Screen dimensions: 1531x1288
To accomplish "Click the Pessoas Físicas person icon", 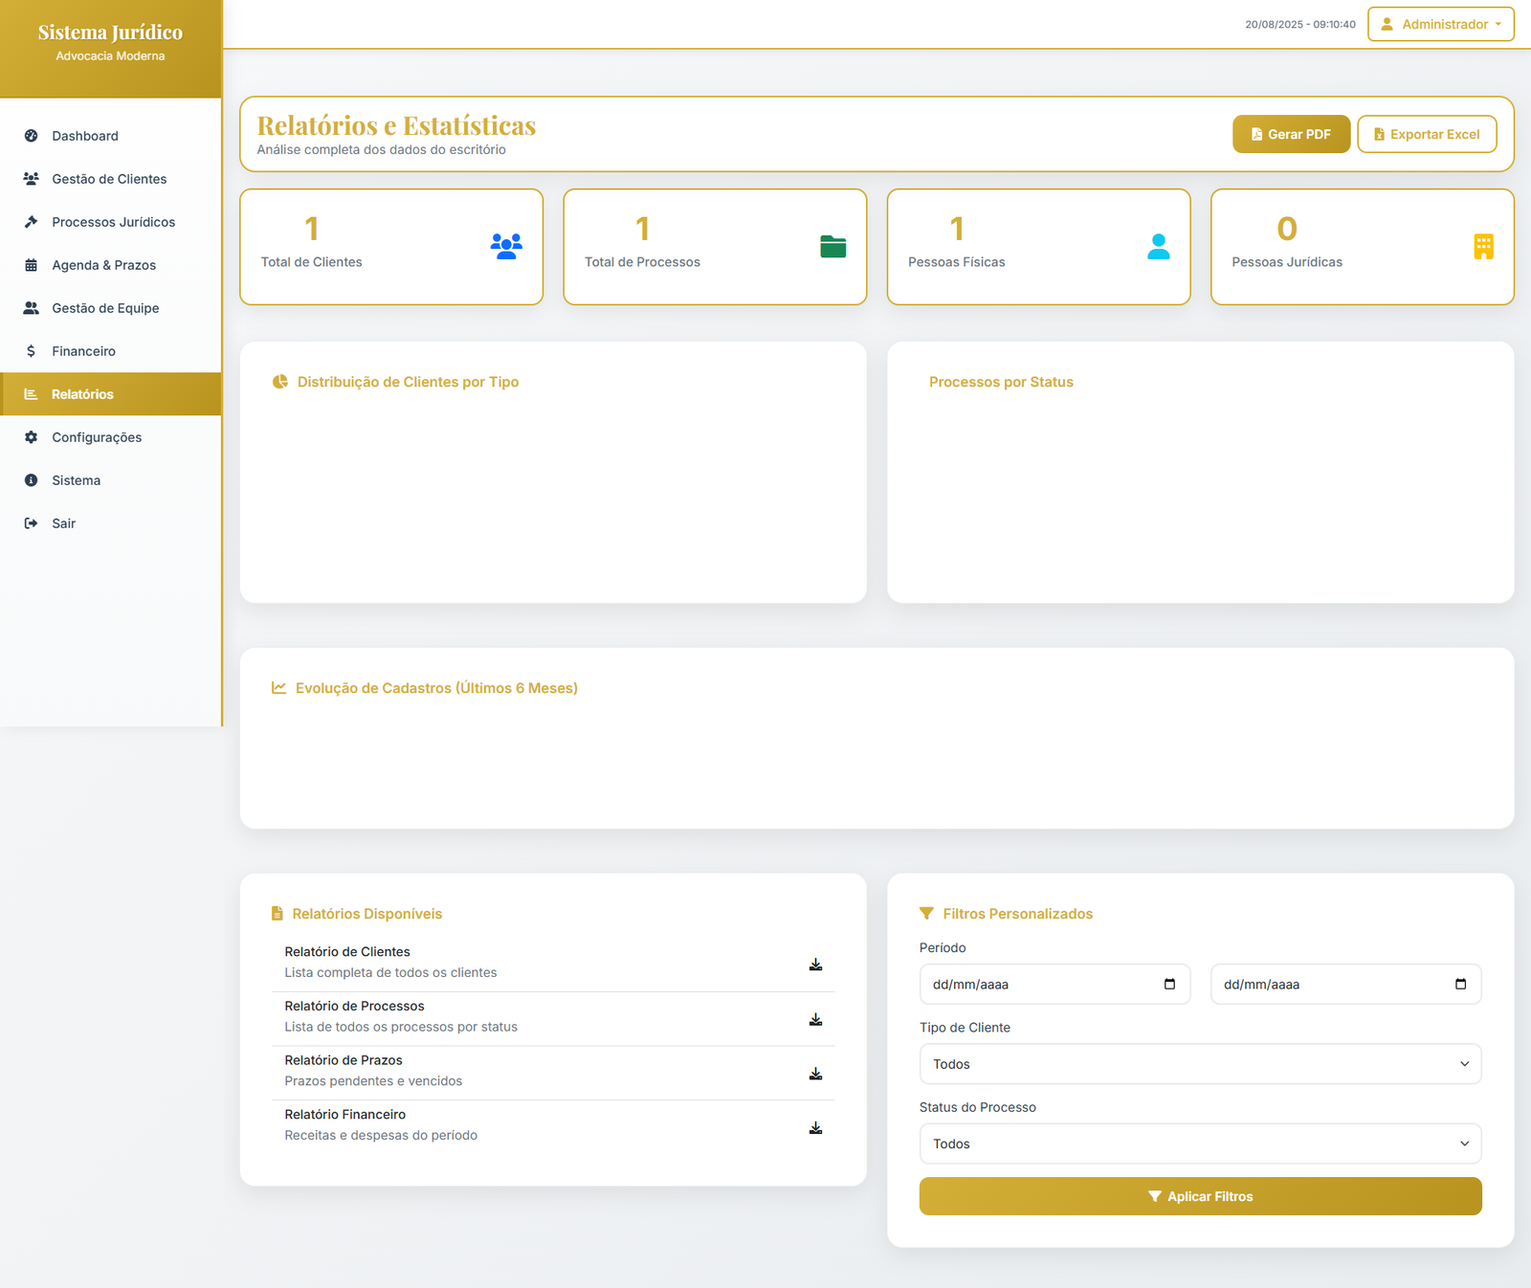I will (1158, 247).
